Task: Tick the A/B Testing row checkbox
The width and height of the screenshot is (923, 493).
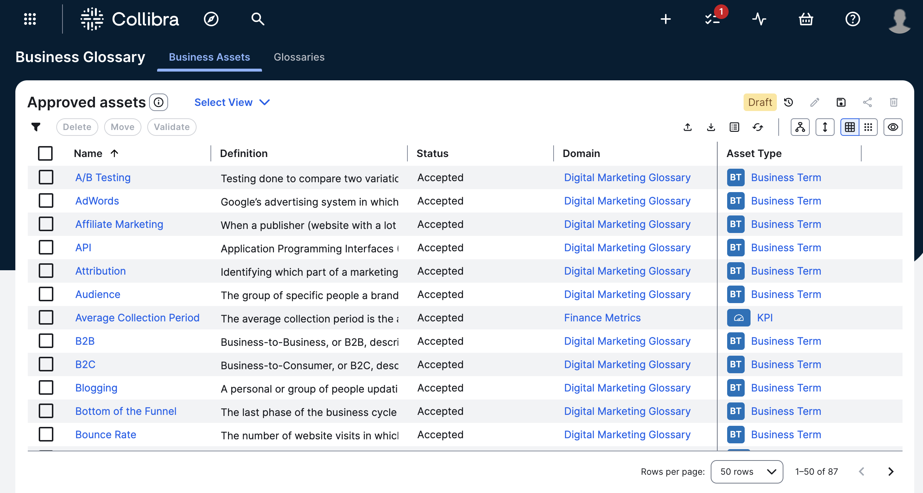Action: click(x=46, y=177)
